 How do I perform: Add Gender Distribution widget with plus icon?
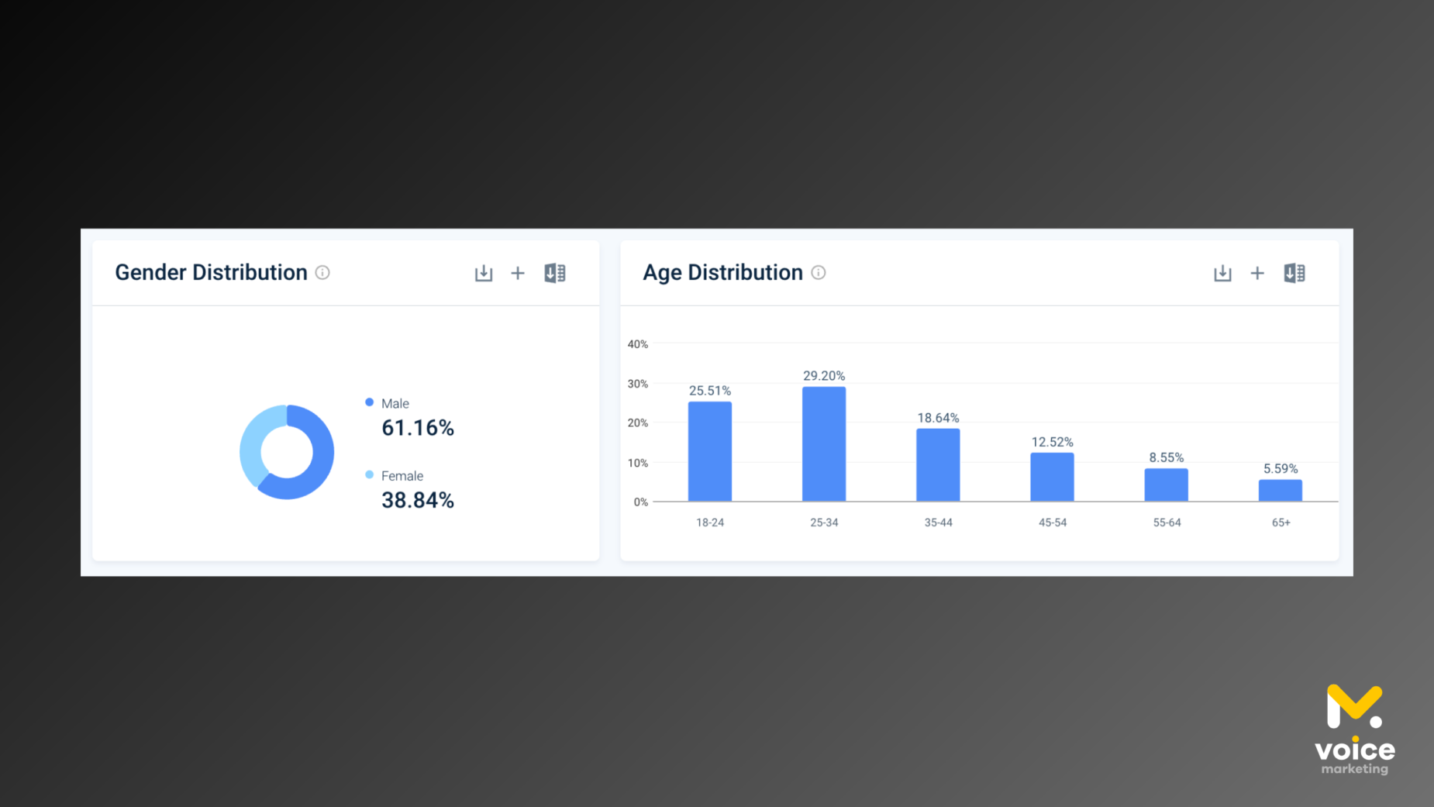coord(518,273)
